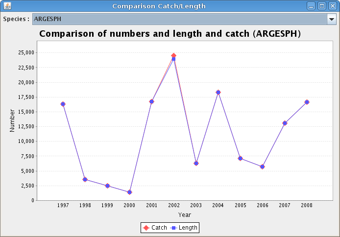This screenshot has height=237, width=340.
Task: Click the Length legend label
Action: pyautogui.click(x=188, y=228)
